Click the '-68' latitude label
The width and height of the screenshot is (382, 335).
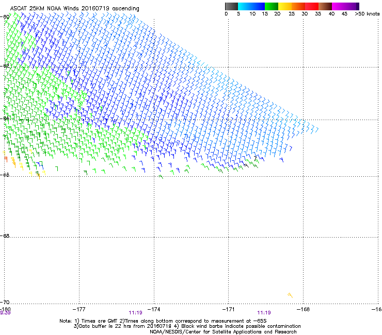5,236
